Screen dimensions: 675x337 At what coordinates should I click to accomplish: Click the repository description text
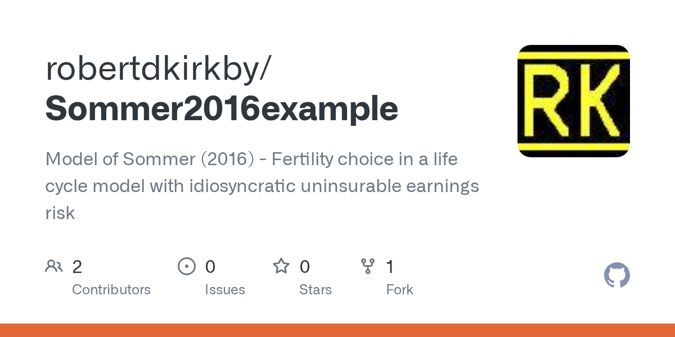262,186
